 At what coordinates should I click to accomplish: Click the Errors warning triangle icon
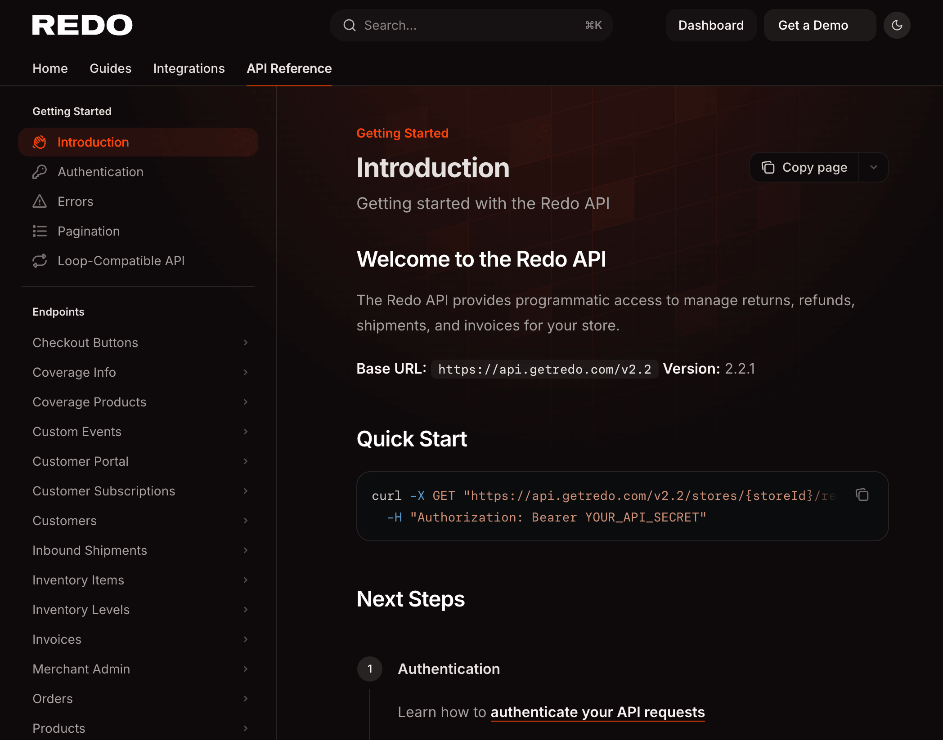click(x=40, y=201)
